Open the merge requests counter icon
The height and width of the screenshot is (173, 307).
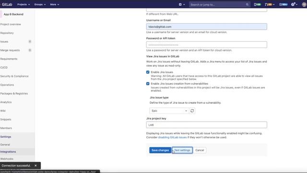(x=270, y=4)
